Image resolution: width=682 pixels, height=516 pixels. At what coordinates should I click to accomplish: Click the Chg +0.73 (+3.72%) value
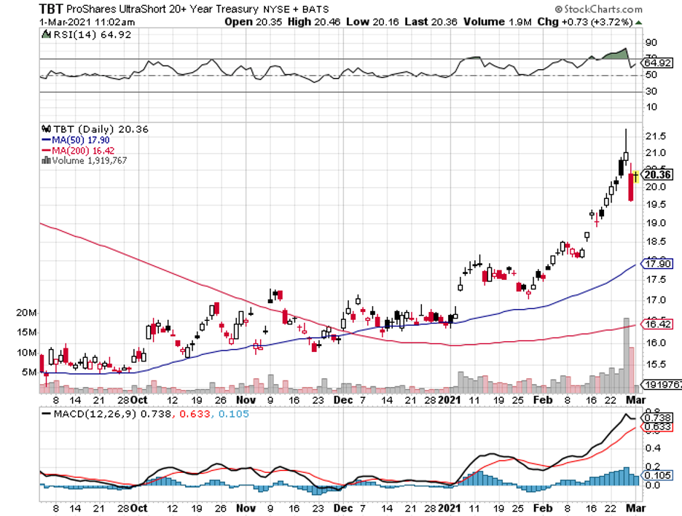click(x=585, y=22)
